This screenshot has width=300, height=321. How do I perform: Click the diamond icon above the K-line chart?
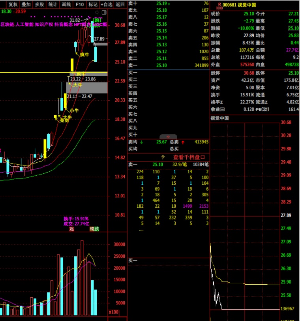pos(97,12)
